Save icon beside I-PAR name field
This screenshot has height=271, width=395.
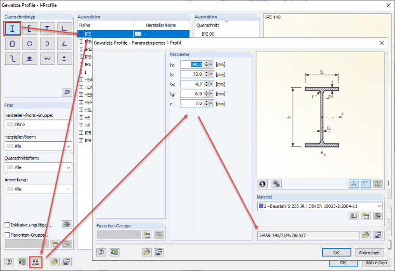click(x=378, y=235)
